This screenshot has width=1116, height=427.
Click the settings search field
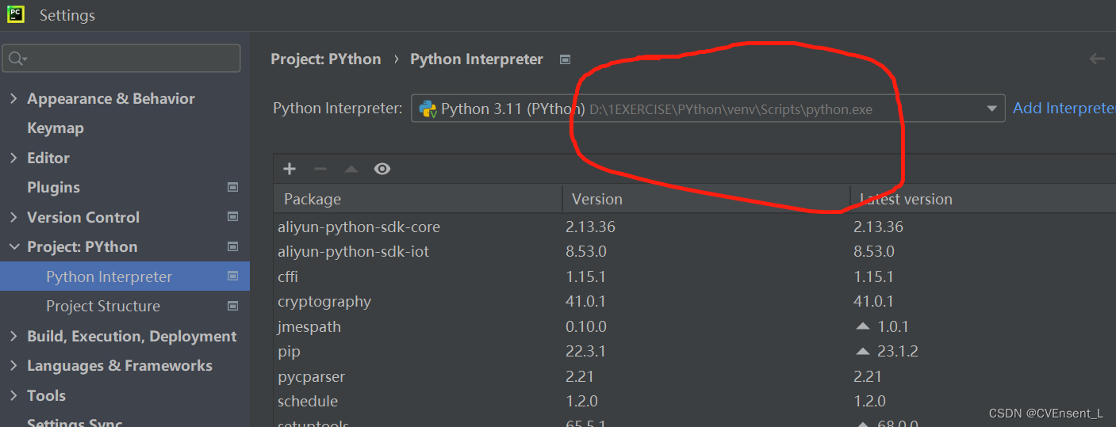[x=121, y=59]
